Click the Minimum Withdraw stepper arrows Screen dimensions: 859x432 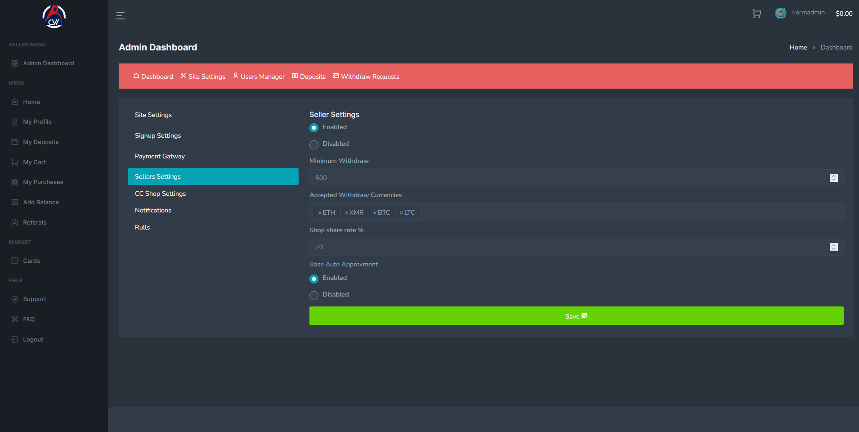coord(834,178)
